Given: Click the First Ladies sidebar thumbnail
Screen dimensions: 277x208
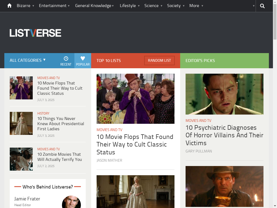Looking at the screenshot, I should (x=21, y=123).
